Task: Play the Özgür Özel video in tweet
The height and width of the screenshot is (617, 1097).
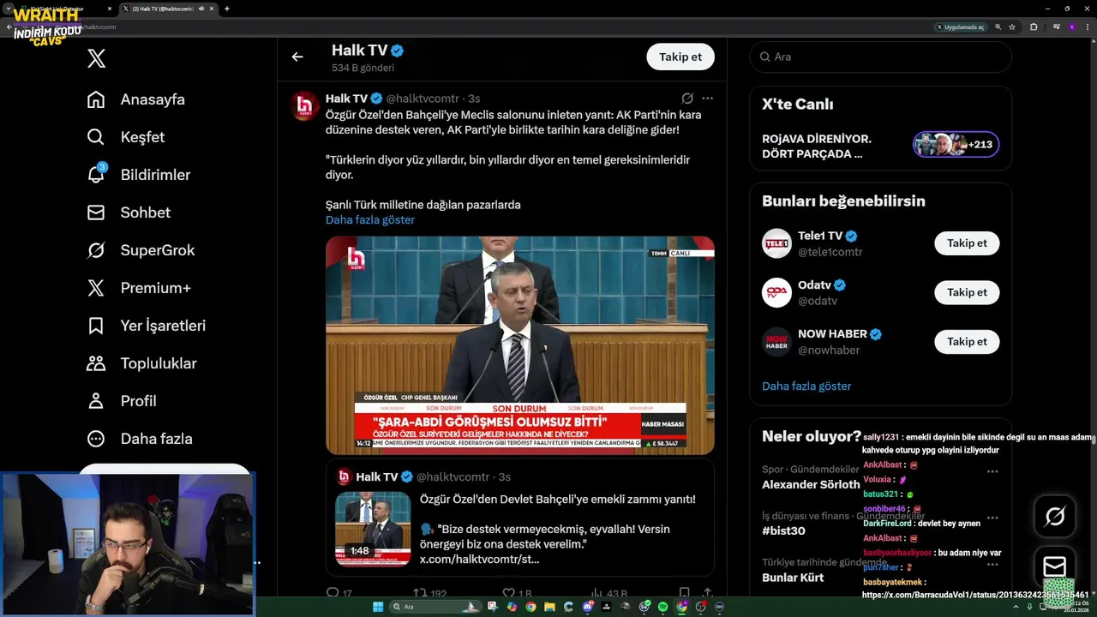Action: tap(520, 345)
